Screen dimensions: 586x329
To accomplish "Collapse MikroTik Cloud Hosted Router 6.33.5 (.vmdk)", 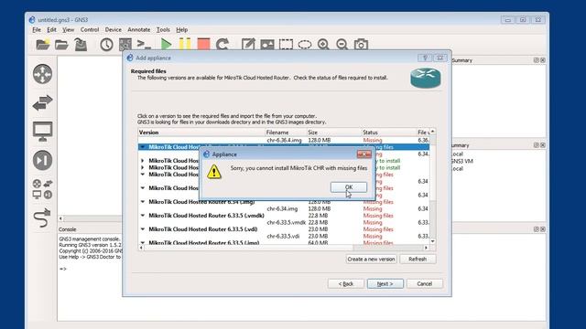I will click(x=143, y=216).
